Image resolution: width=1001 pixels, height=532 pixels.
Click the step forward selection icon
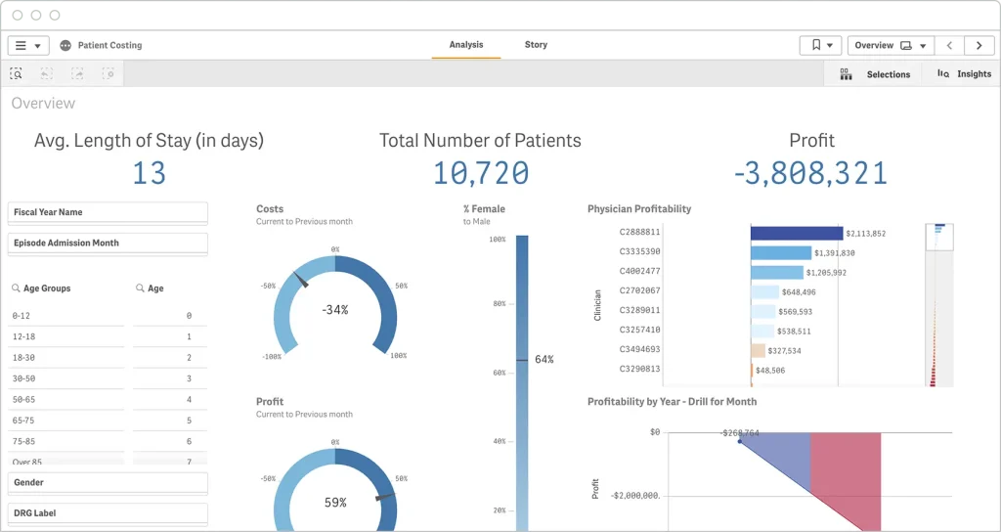[x=77, y=73]
